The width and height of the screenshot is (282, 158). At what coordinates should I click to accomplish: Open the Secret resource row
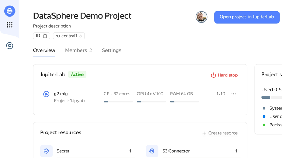click(88, 151)
